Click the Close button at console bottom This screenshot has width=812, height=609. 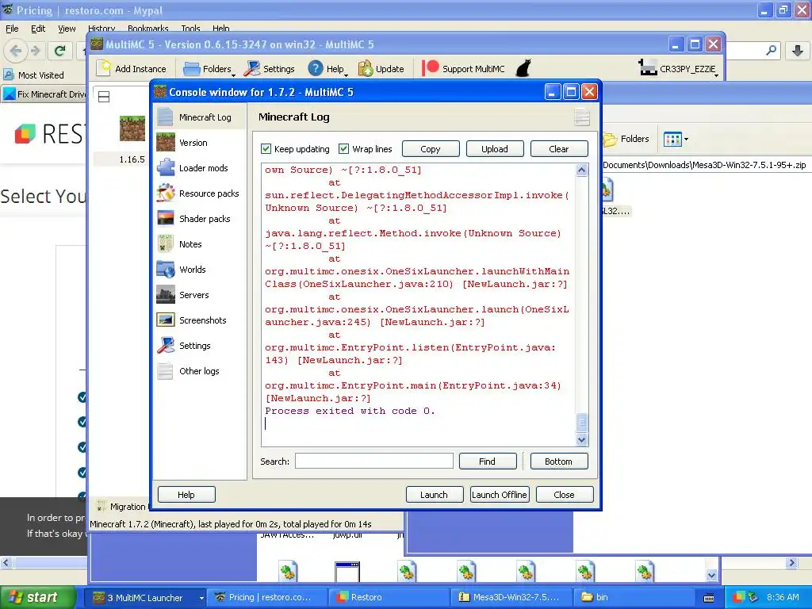click(565, 495)
